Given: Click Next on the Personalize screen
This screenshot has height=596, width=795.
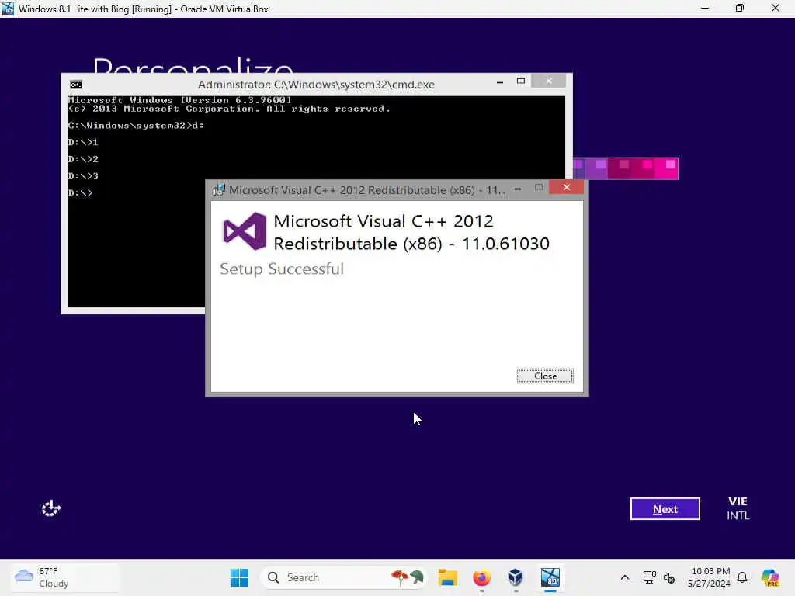Looking at the screenshot, I should (x=665, y=509).
